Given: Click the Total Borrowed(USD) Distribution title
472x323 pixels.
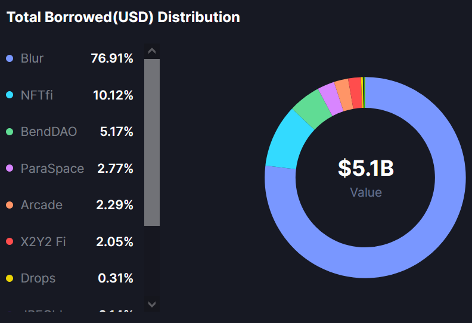Looking at the screenshot, I should (123, 17).
